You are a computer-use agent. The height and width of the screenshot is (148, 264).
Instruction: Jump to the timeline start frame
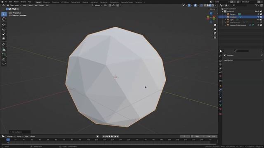pyautogui.click(x=104, y=136)
